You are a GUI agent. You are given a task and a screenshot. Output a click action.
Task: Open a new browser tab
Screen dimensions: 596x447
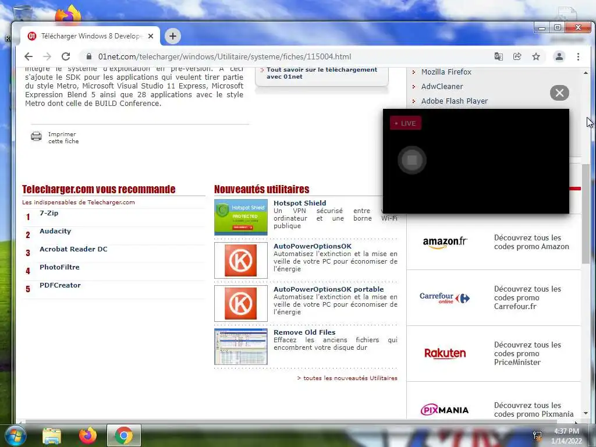tap(172, 36)
